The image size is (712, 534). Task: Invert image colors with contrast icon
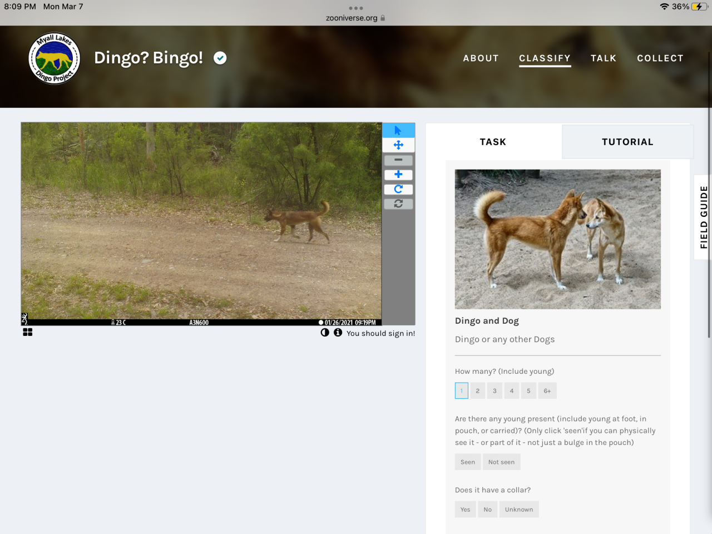click(x=325, y=333)
